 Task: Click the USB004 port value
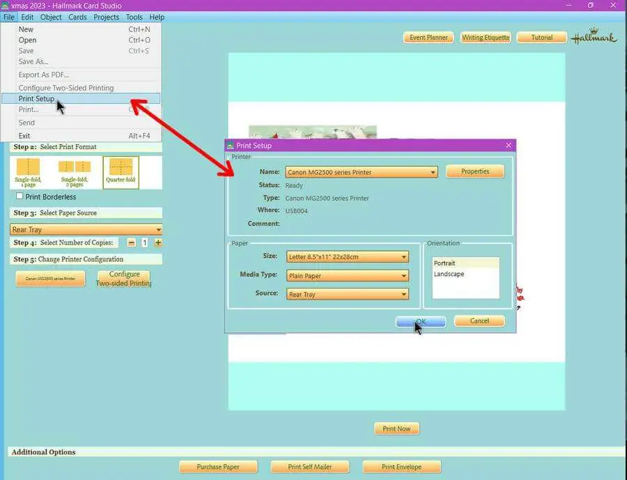coord(296,211)
